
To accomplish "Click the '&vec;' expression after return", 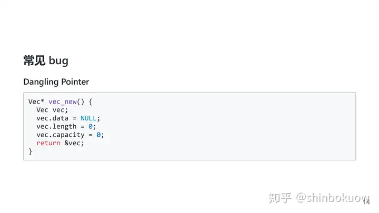I will click(x=74, y=143).
